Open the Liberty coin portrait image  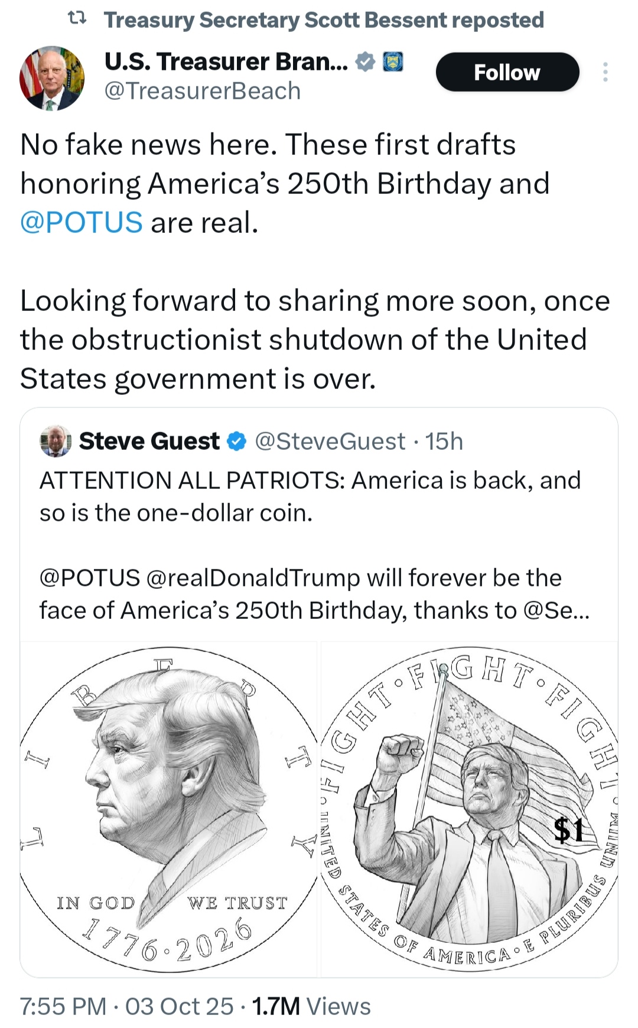[x=169, y=809]
